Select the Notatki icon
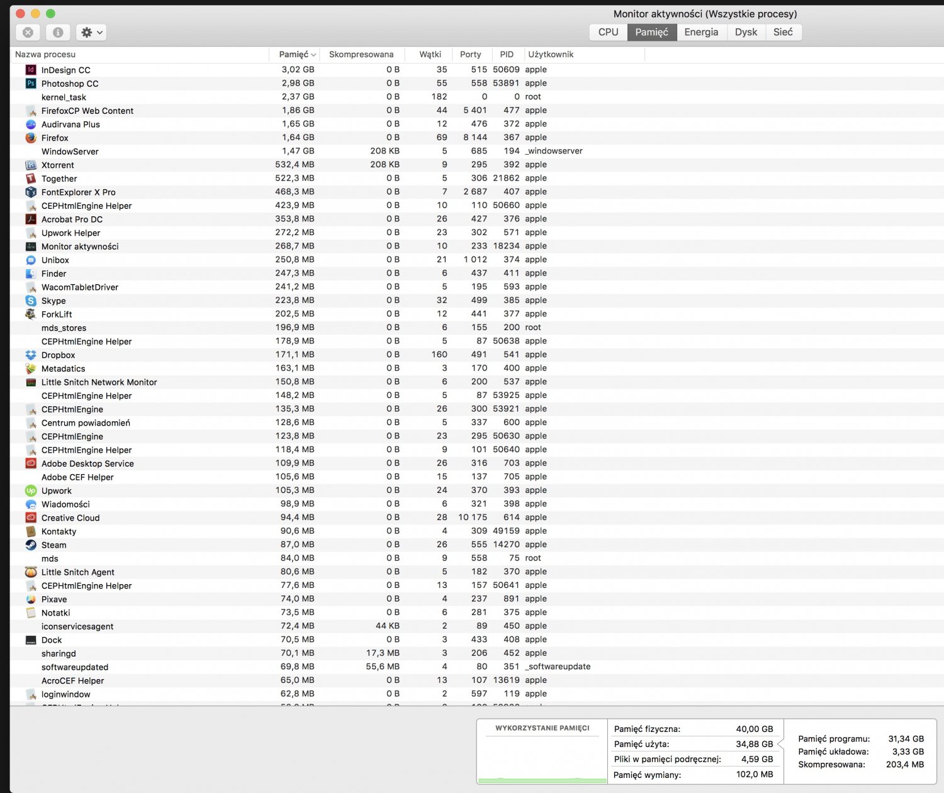This screenshot has width=944, height=793. click(x=31, y=613)
